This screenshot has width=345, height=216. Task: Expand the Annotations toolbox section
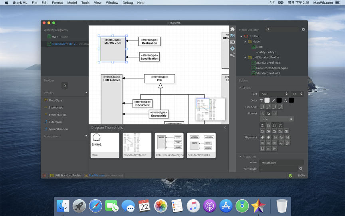[86, 136]
